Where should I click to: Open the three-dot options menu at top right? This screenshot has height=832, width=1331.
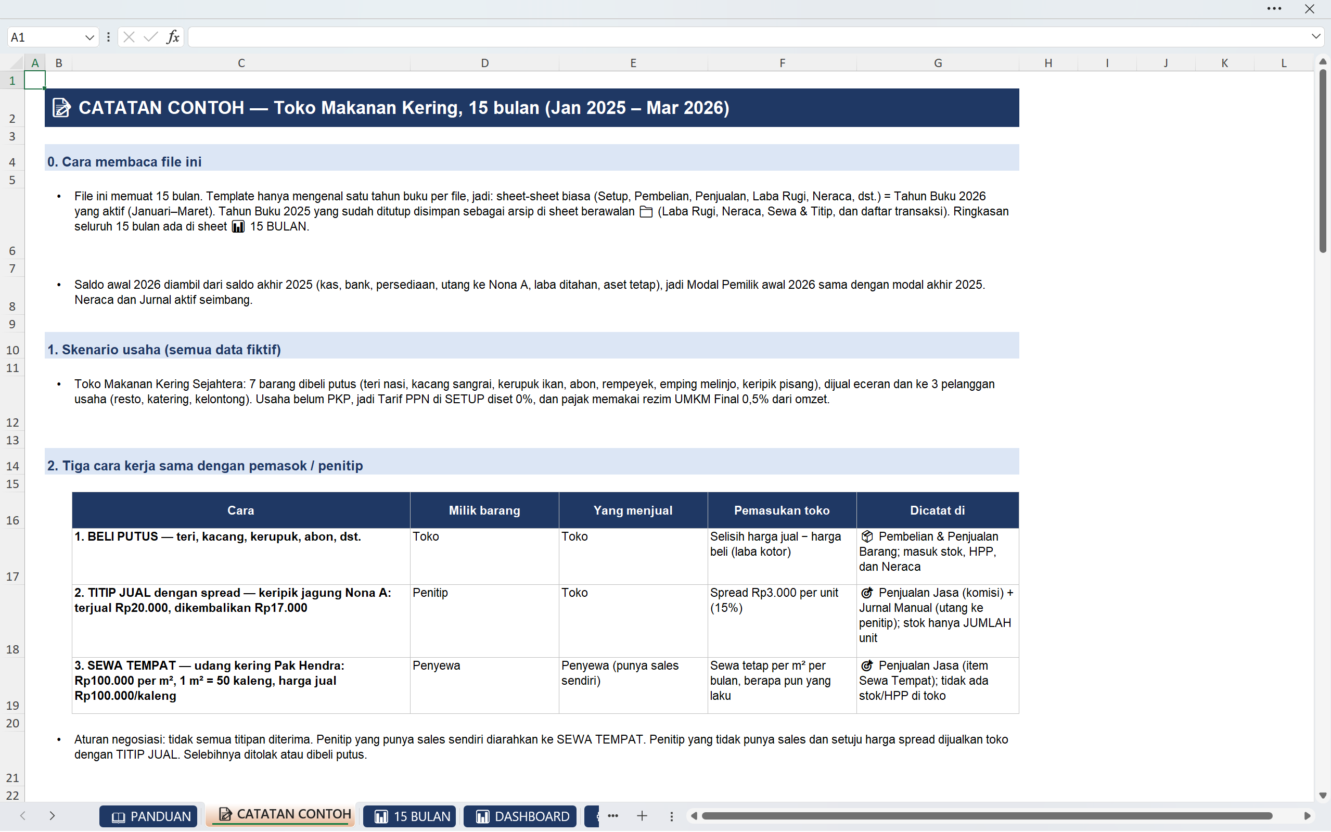pyautogui.click(x=1274, y=9)
